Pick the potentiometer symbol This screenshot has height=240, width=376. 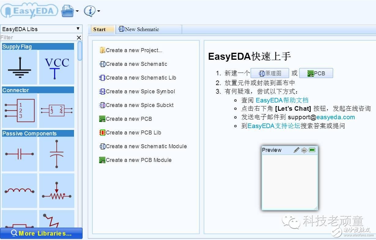[57, 191]
